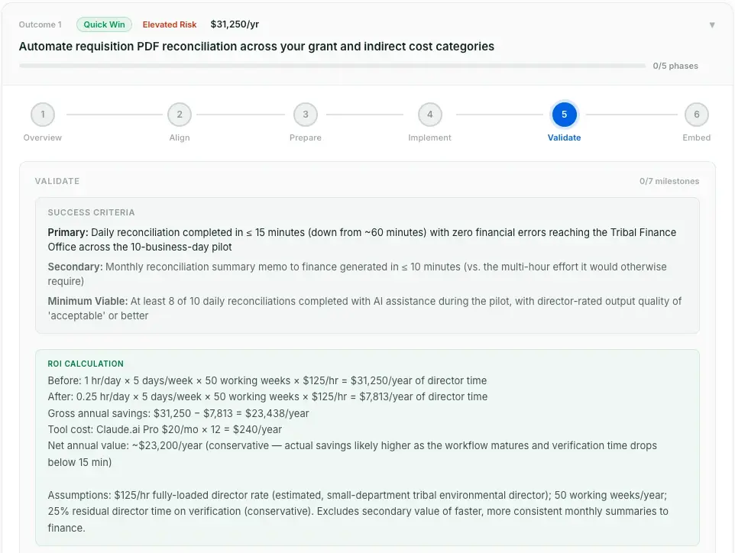Screen dimensions: 735x553
Task: Select the SUCCESS CRITERIA panel
Action: tap(367, 265)
